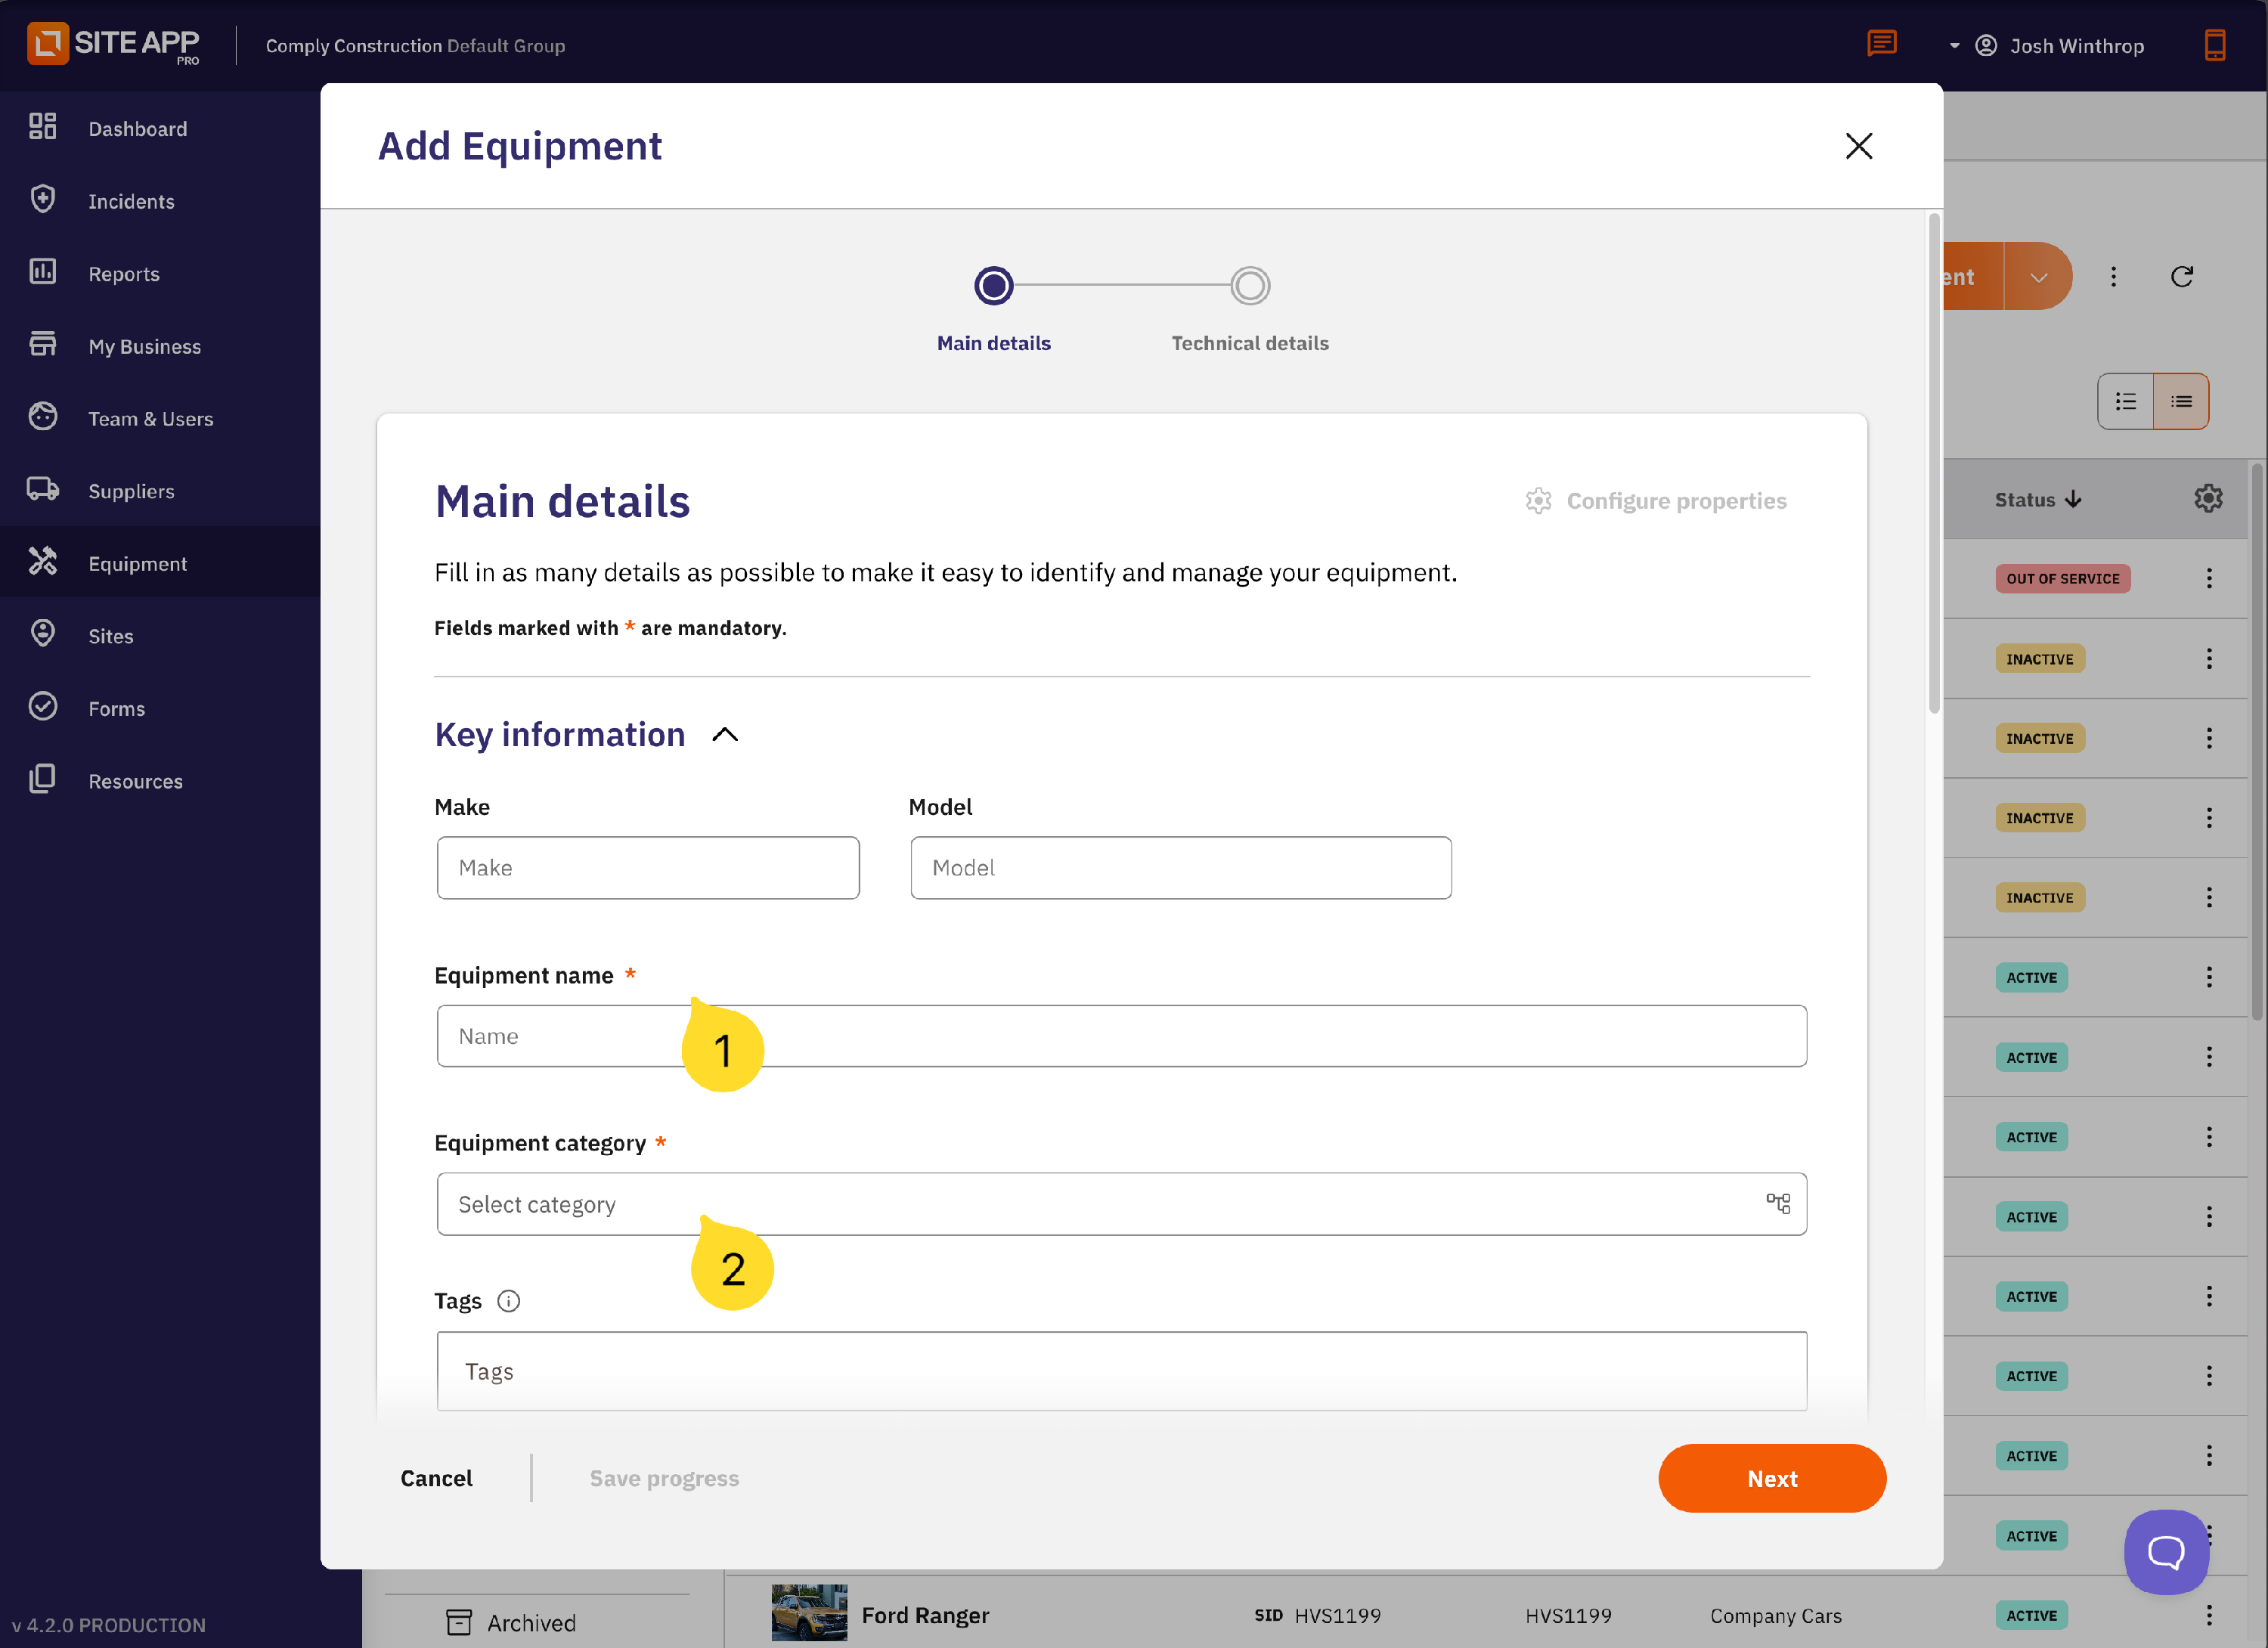
Task: Open Equipment tools icon
Action: [x=42, y=561]
